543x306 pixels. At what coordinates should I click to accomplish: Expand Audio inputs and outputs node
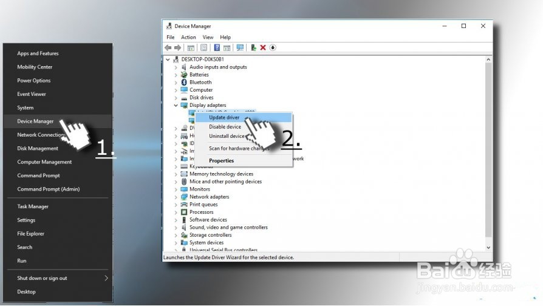coord(176,67)
